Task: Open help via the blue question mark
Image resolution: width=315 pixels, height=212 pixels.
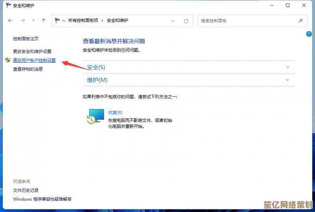Action: [x=309, y=34]
